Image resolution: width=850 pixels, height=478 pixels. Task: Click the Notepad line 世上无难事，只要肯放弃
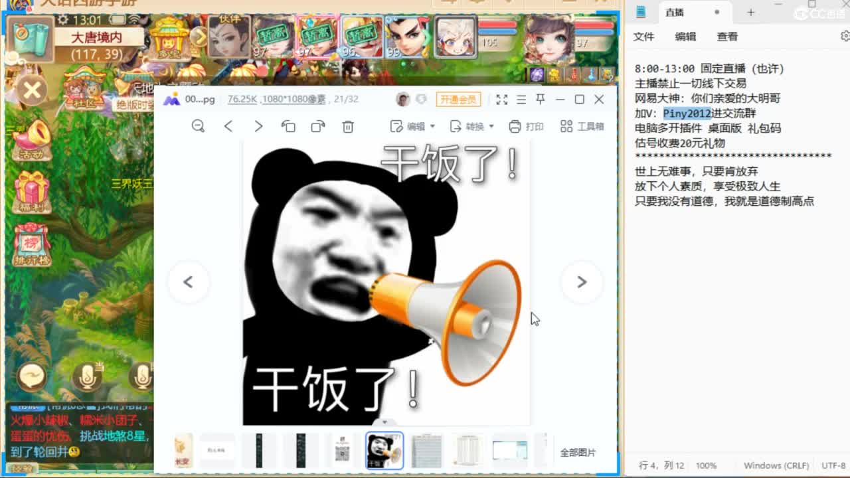pyautogui.click(x=697, y=171)
